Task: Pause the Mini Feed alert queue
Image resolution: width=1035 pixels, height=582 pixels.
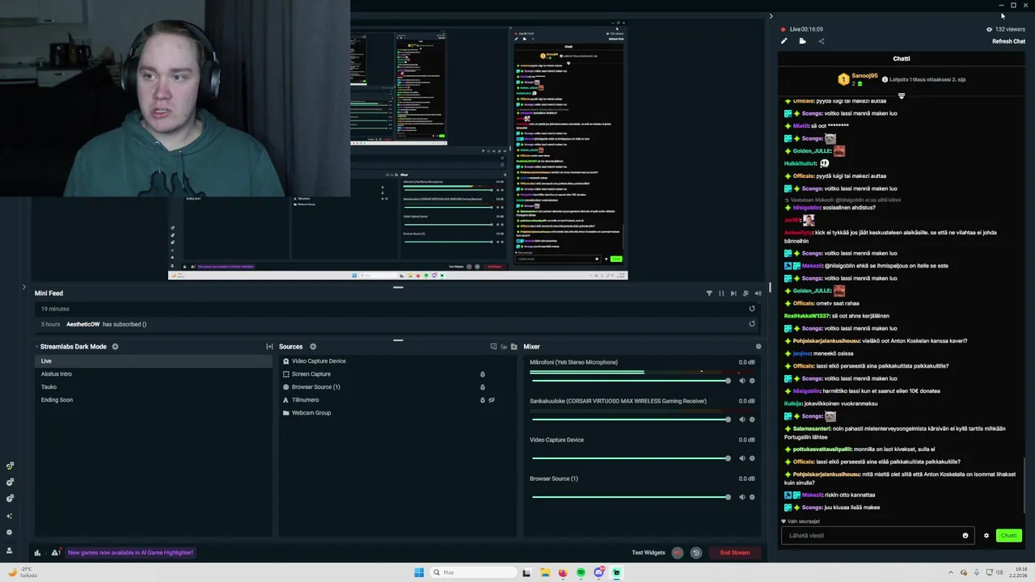Action: [721, 293]
